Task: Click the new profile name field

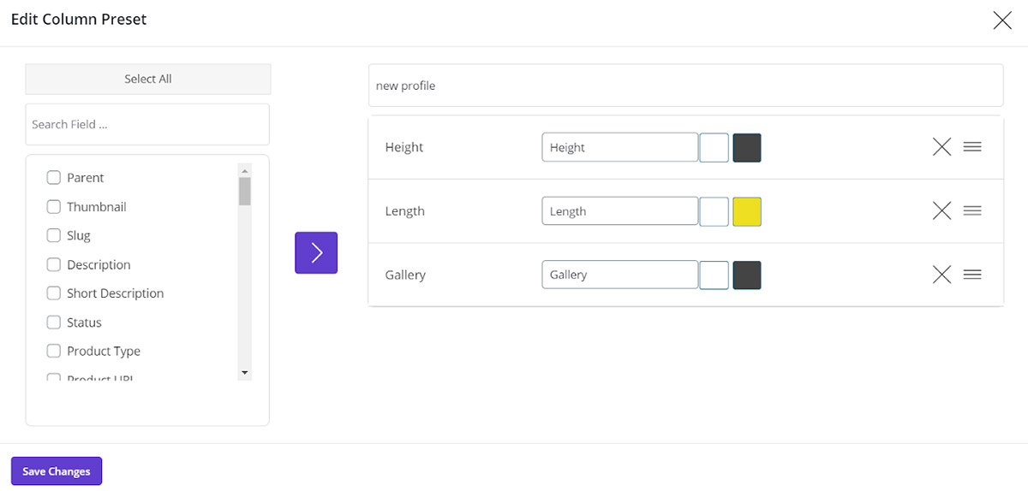Action: (x=685, y=86)
